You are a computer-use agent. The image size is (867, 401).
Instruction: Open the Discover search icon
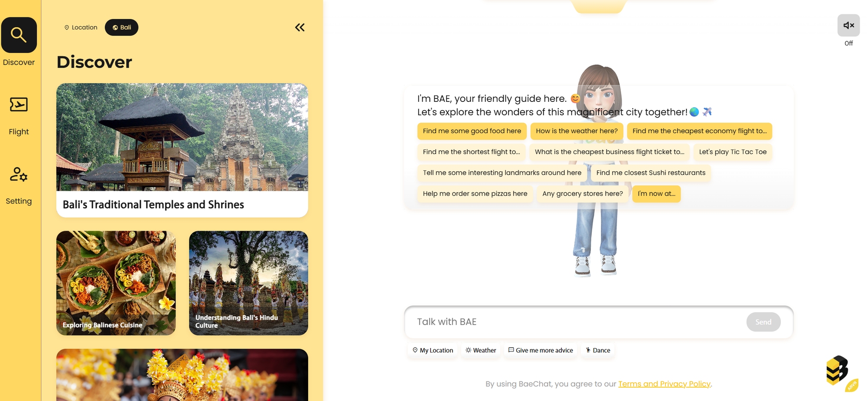pos(19,35)
